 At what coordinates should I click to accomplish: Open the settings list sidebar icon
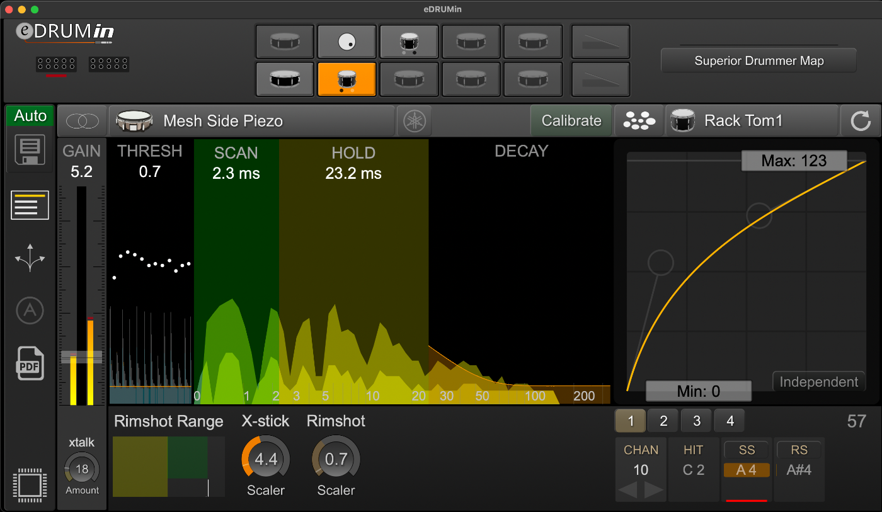pos(30,205)
